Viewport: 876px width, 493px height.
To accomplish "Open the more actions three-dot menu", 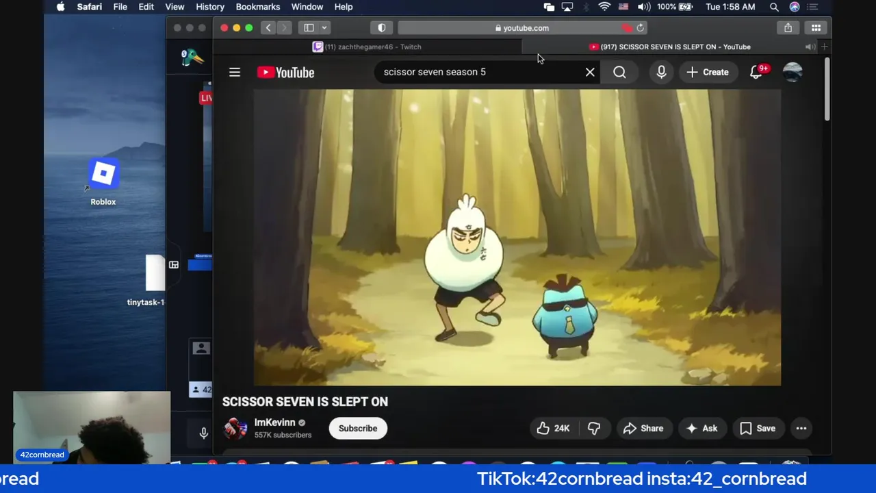I will 801,428.
